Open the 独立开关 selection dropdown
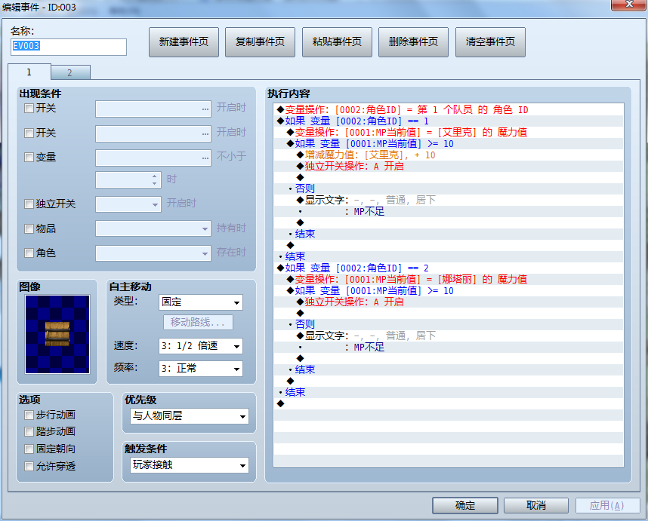 tap(128, 204)
